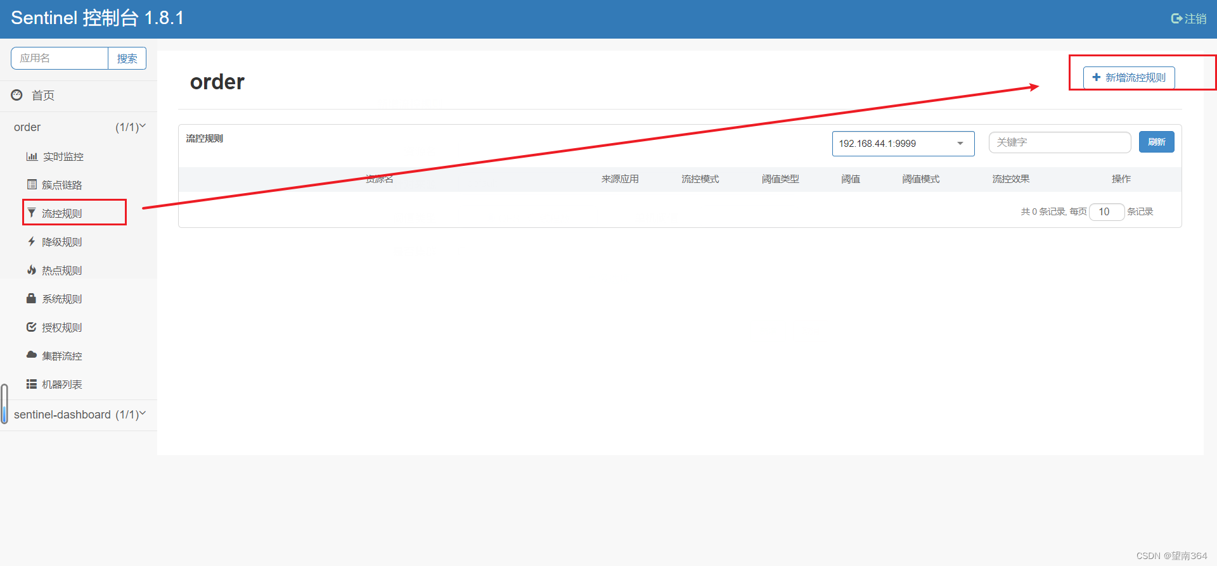This screenshot has height=566, width=1217.
Task: Go to 首页 home link
Action: pos(43,96)
